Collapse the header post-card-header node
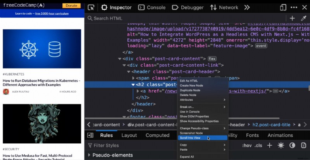 pos(129,72)
